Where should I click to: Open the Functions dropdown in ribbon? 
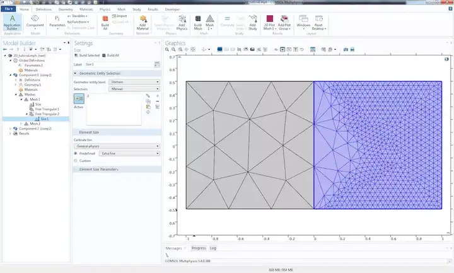78,22
